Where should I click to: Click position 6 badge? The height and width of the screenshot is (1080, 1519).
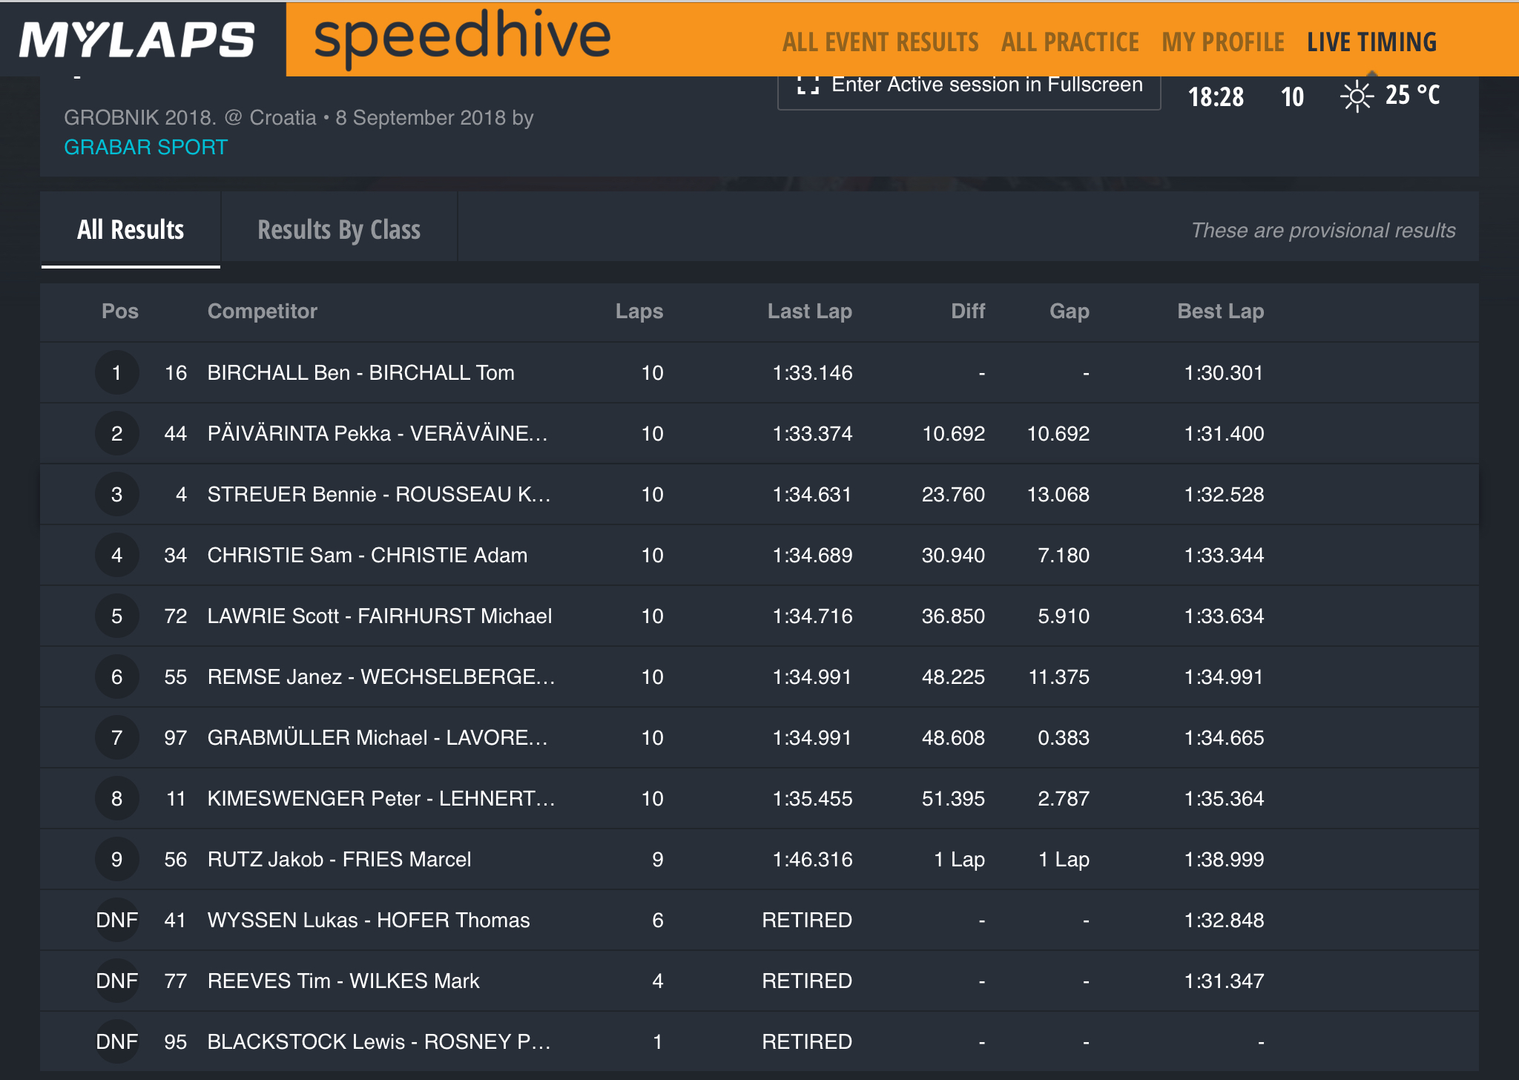[x=116, y=676]
